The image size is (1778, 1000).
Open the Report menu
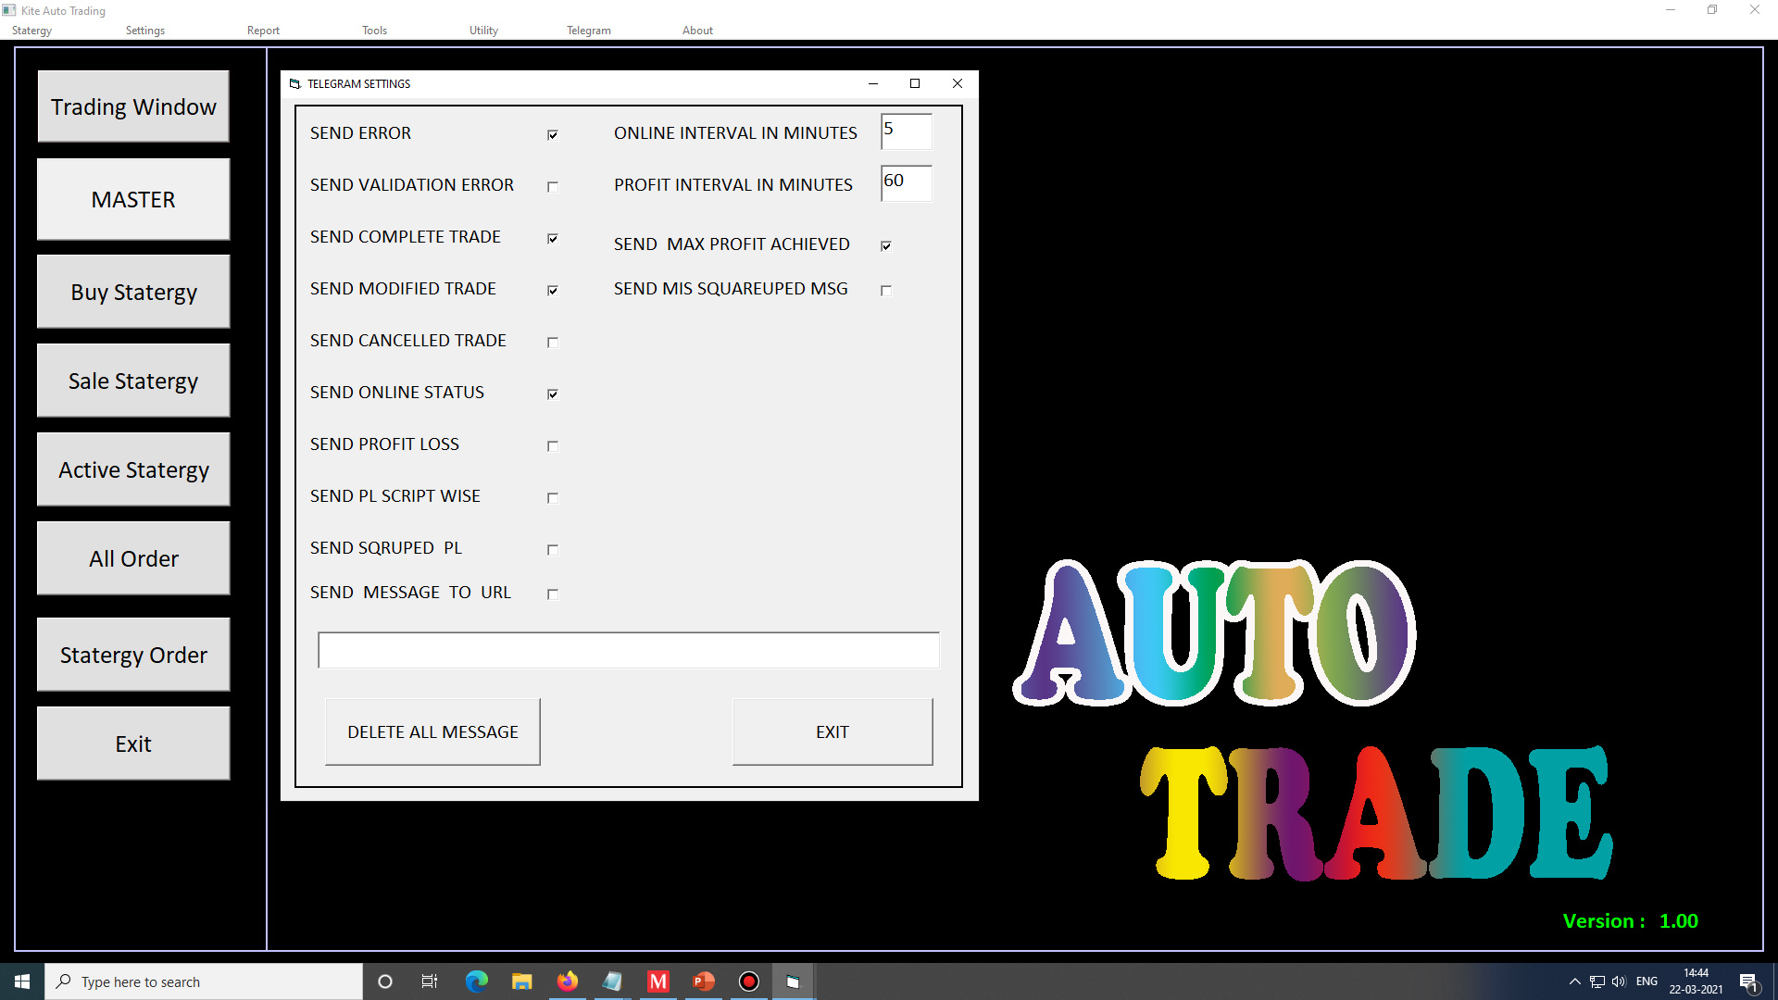[x=263, y=31]
